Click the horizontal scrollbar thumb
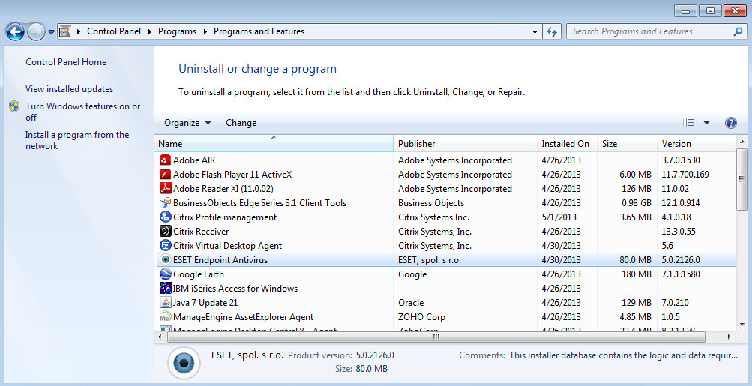The image size is (752, 386). pyautogui.click(x=436, y=337)
